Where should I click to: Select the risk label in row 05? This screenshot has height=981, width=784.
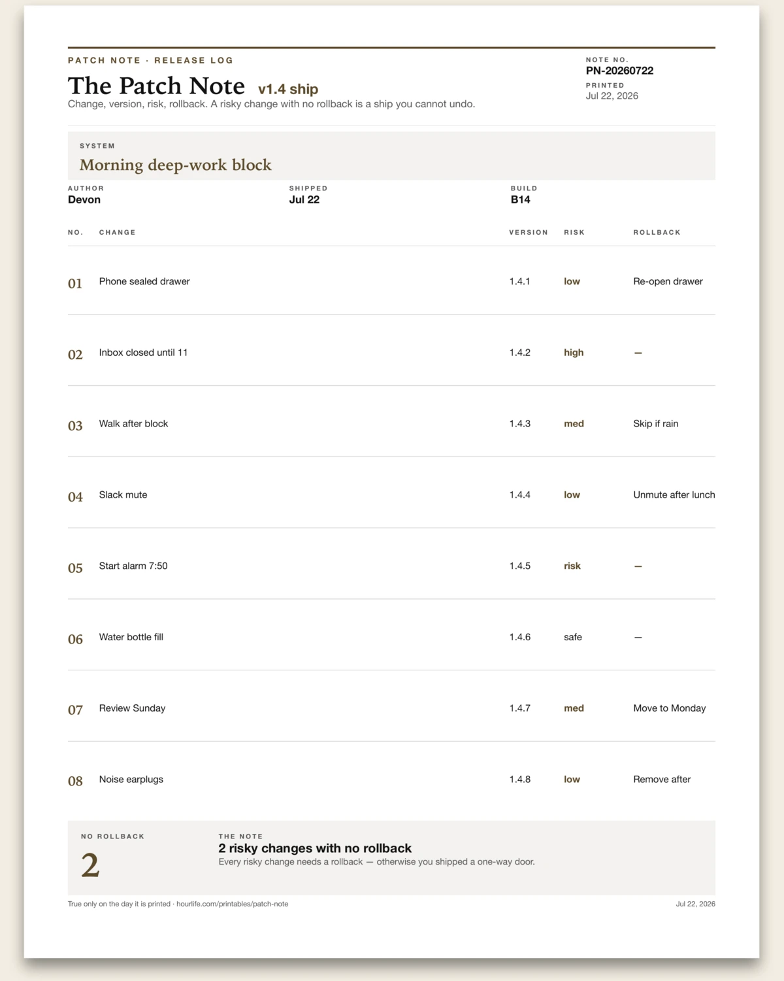pos(572,566)
